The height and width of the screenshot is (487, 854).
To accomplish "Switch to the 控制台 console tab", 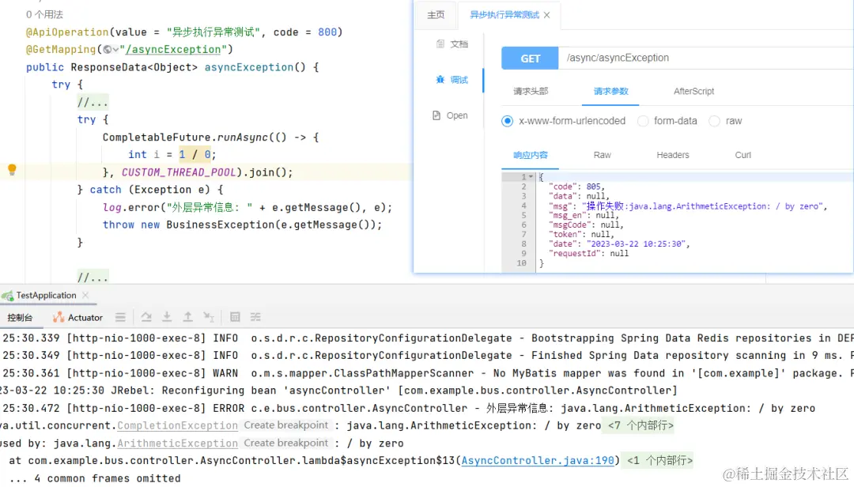I will pyautogui.click(x=20, y=318).
